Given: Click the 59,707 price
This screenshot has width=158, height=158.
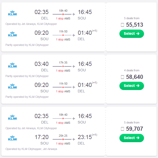Looking at the screenshot, I should tap(134, 129).
